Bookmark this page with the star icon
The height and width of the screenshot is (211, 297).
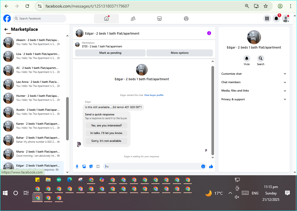point(266,6)
